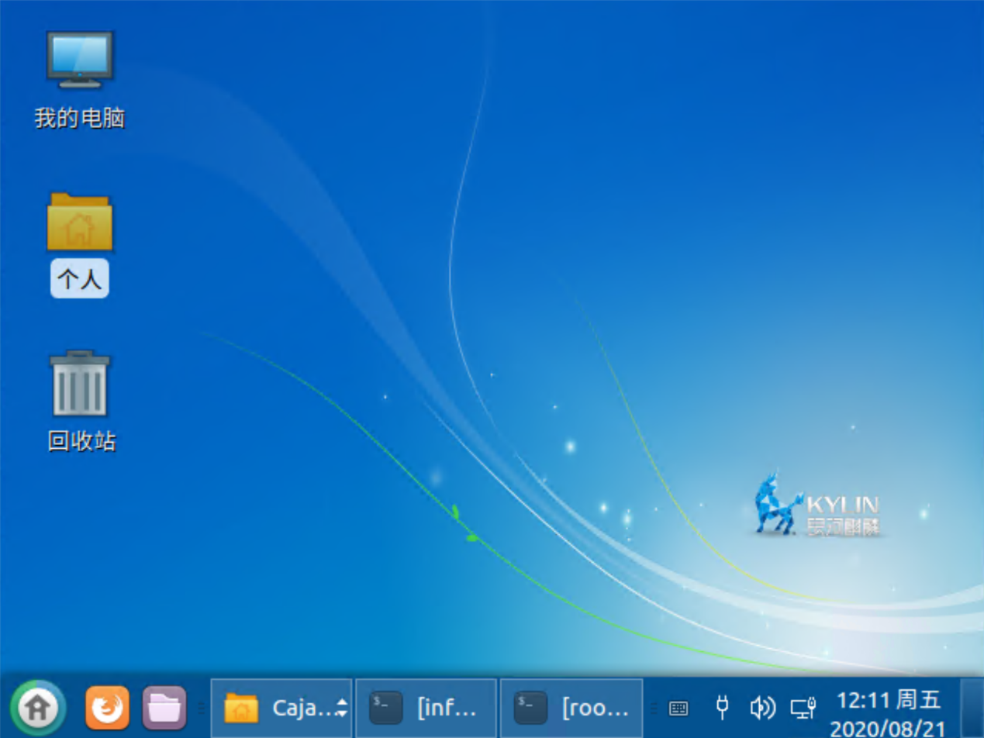Switch to the [roo... terminal window
The width and height of the screenshot is (984, 738).
coord(571,708)
